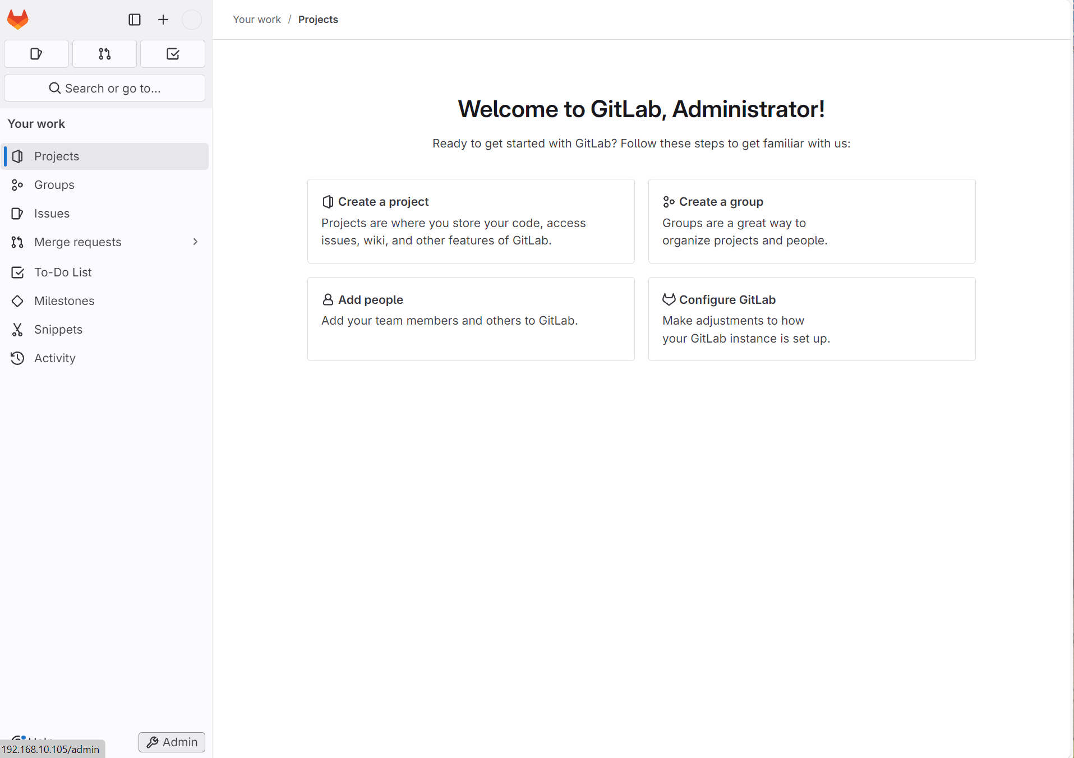Open the Create a project card
This screenshot has width=1074, height=758.
coord(471,221)
